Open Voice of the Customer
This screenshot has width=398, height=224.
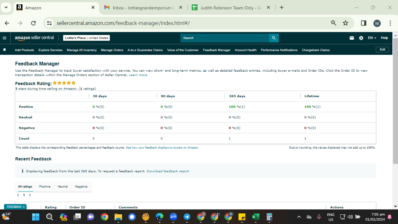click(183, 50)
